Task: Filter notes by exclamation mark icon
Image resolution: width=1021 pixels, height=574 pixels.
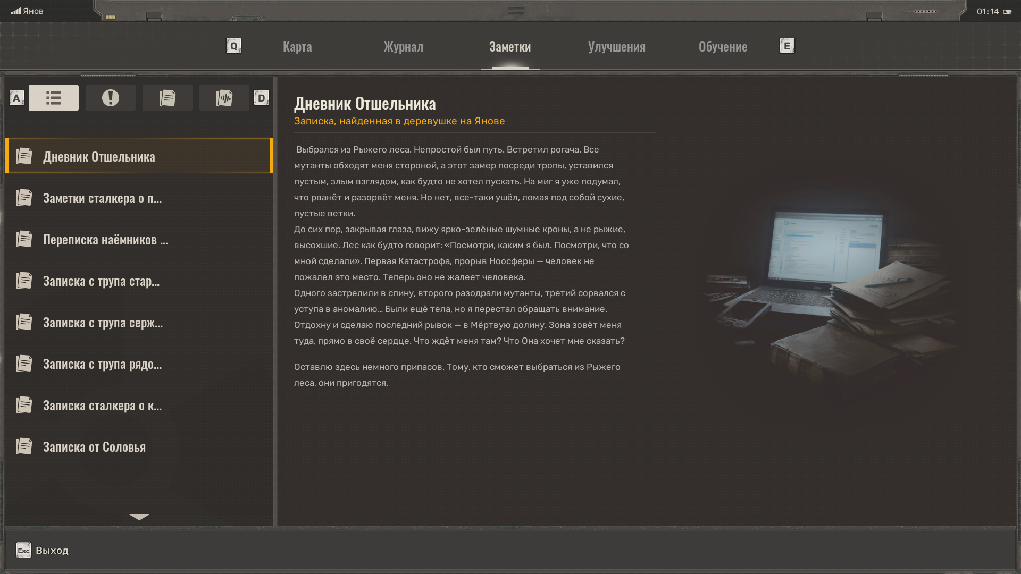Action: [110, 98]
